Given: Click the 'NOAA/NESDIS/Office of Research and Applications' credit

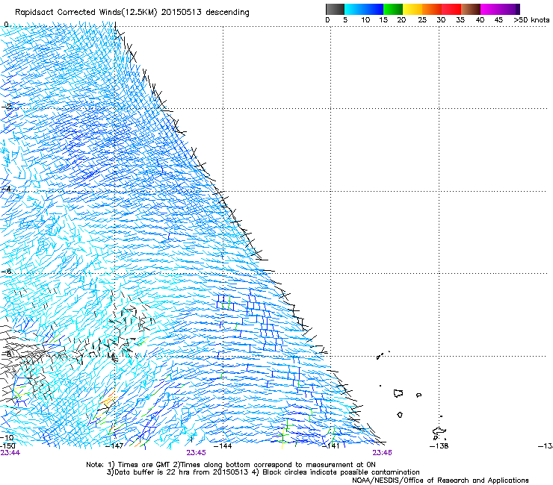Looking at the screenshot, I should pyautogui.click(x=440, y=481).
